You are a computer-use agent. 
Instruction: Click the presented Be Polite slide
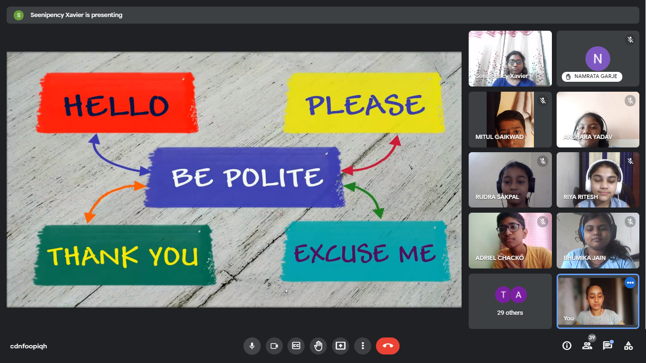tap(234, 180)
